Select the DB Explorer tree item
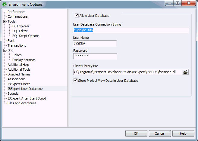 tap(21, 26)
